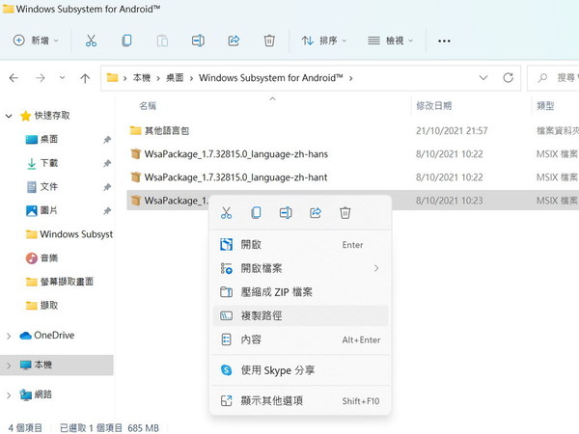This screenshot has height=434, width=579.
Task: Sort by 類型 column header
Action: [x=545, y=106]
